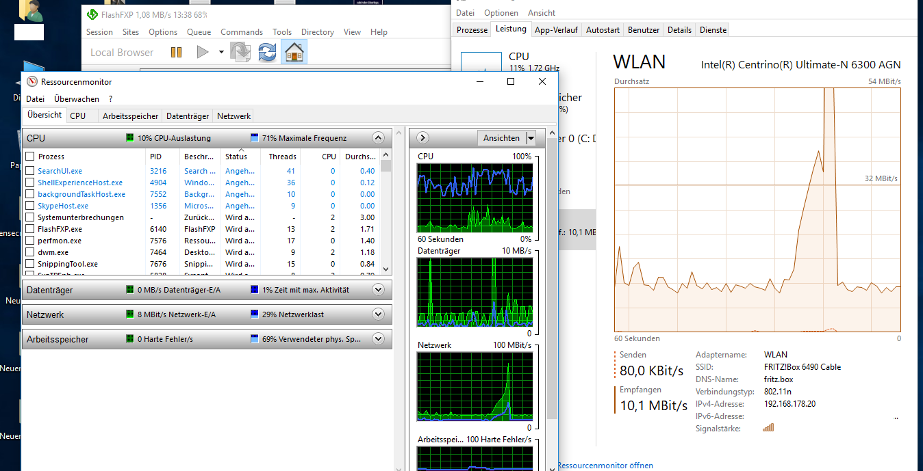
Task: Switch to Benutzer tab in Task Manager
Action: pos(644,30)
